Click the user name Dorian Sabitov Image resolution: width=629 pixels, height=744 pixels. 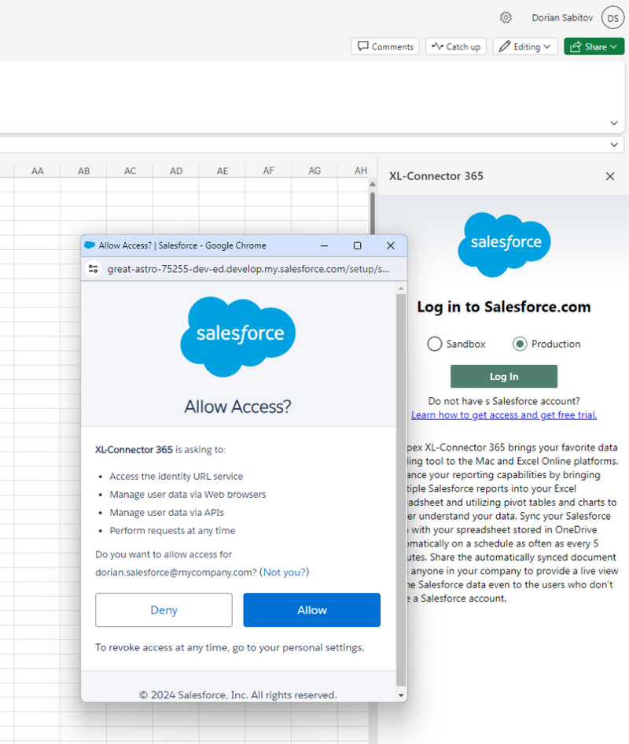562,18
